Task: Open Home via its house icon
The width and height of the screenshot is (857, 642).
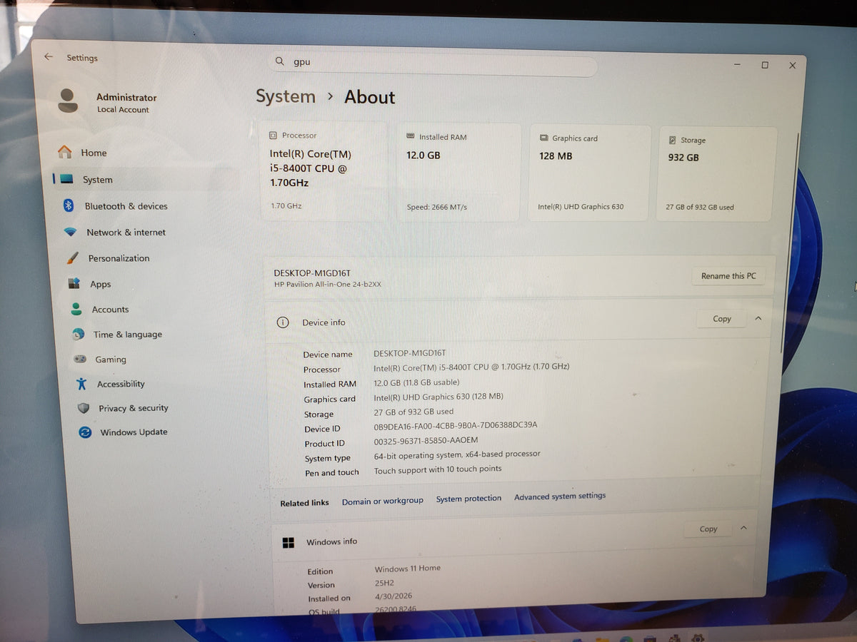Action: (65, 153)
